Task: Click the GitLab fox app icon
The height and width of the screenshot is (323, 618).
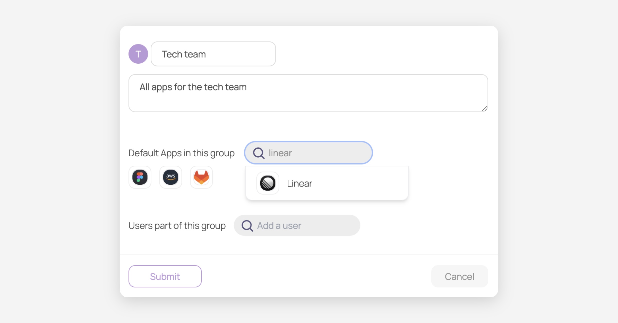Action: tap(201, 177)
